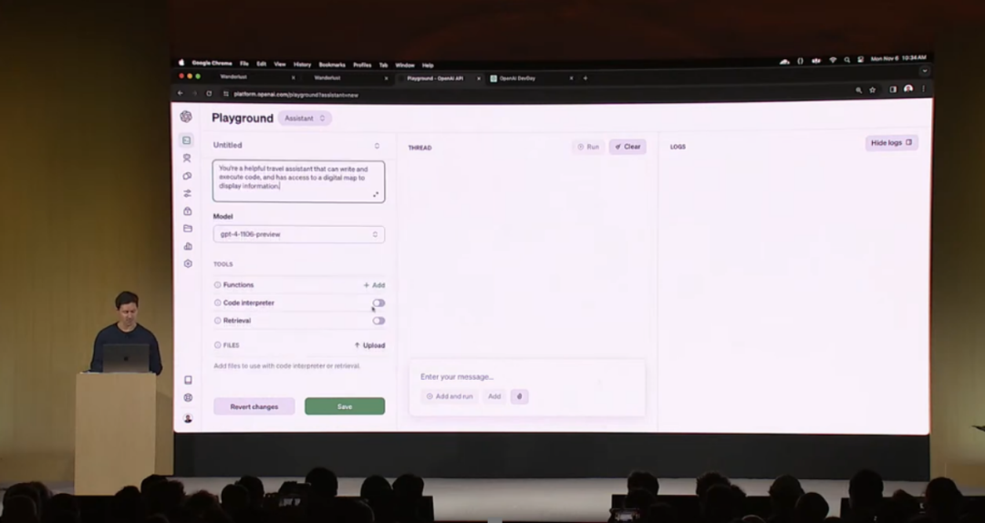This screenshot has height=523, width=985.
Task: Click the Hide logs button
Action: tap(891, 143)
